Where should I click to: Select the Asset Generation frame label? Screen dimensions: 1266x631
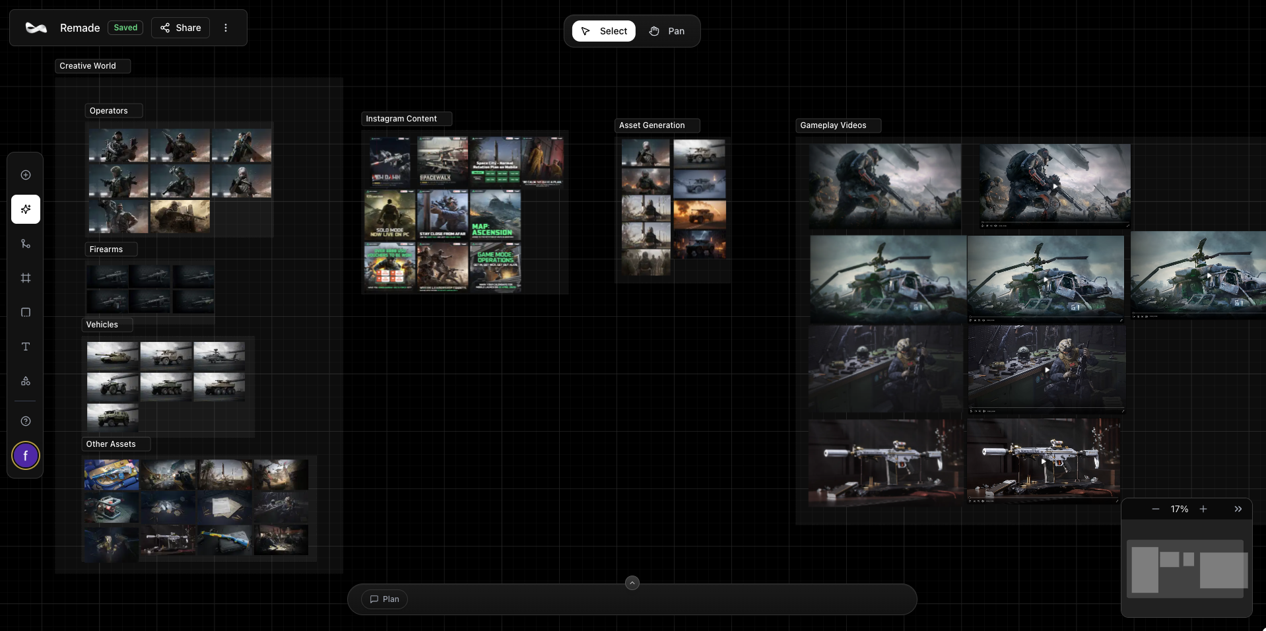point(657,125)
